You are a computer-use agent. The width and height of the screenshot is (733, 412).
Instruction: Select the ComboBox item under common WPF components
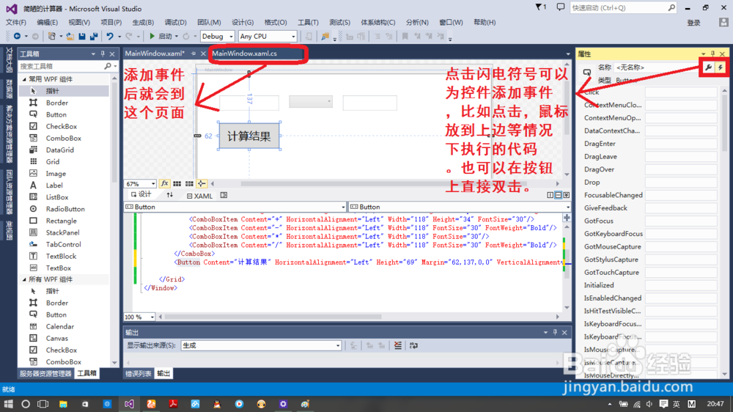pos(64,138)
